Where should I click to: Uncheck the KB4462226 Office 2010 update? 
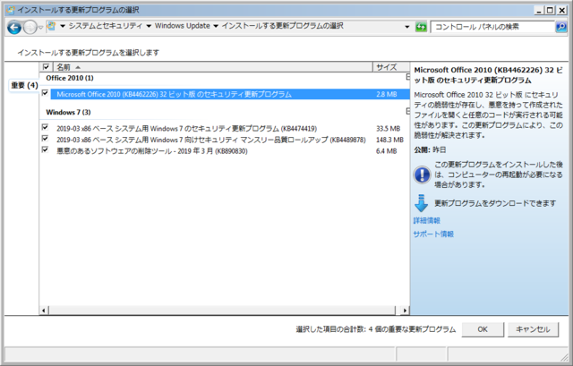(x=45, y=93)
